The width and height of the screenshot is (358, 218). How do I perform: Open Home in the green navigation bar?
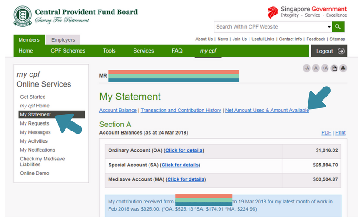[x=25, y=51]
